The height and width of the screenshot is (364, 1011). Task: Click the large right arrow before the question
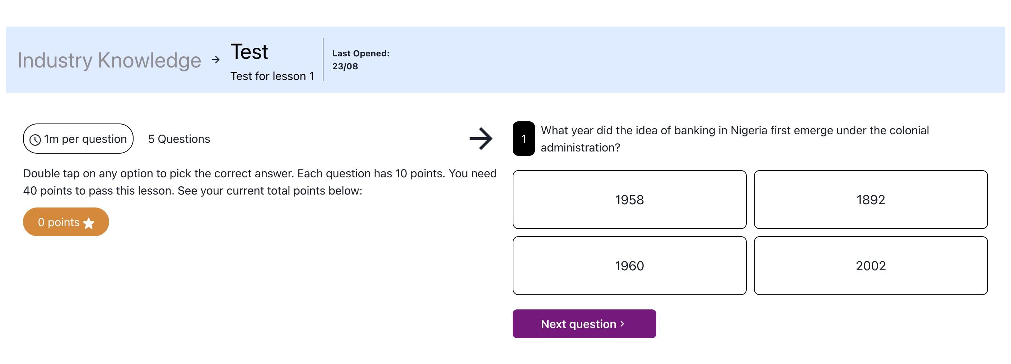click(480, 139)
